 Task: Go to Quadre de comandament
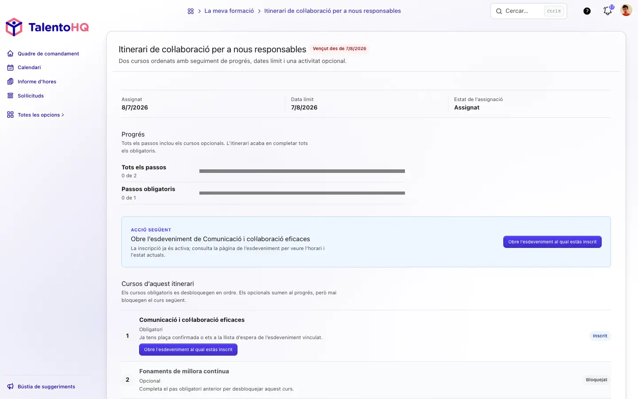[x=48, y=54]
